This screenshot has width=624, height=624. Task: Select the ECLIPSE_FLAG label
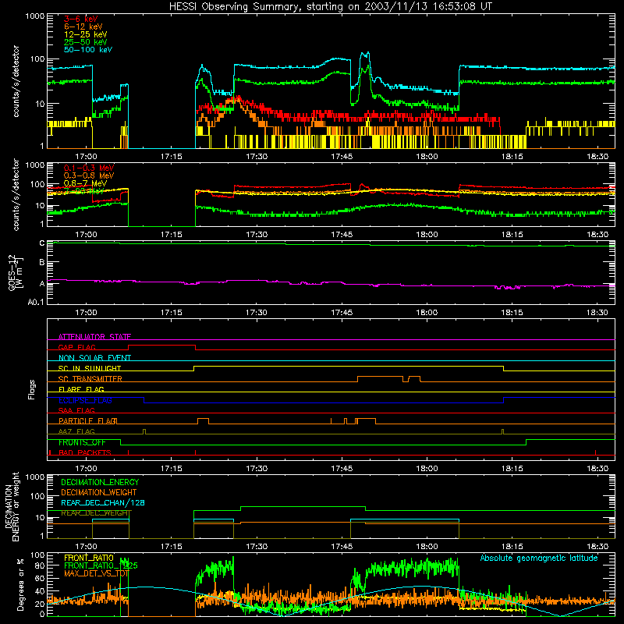[85, 400]
